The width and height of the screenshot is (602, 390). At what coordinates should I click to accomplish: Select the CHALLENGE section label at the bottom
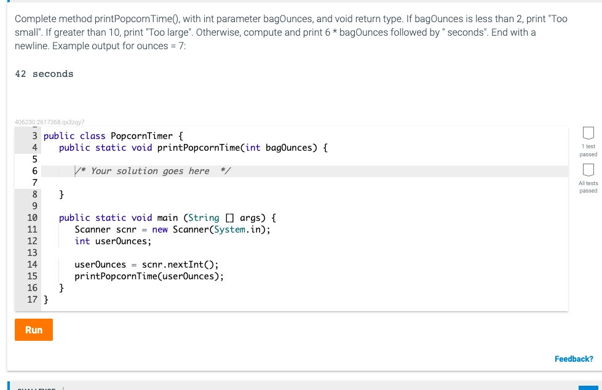point(38,388)
